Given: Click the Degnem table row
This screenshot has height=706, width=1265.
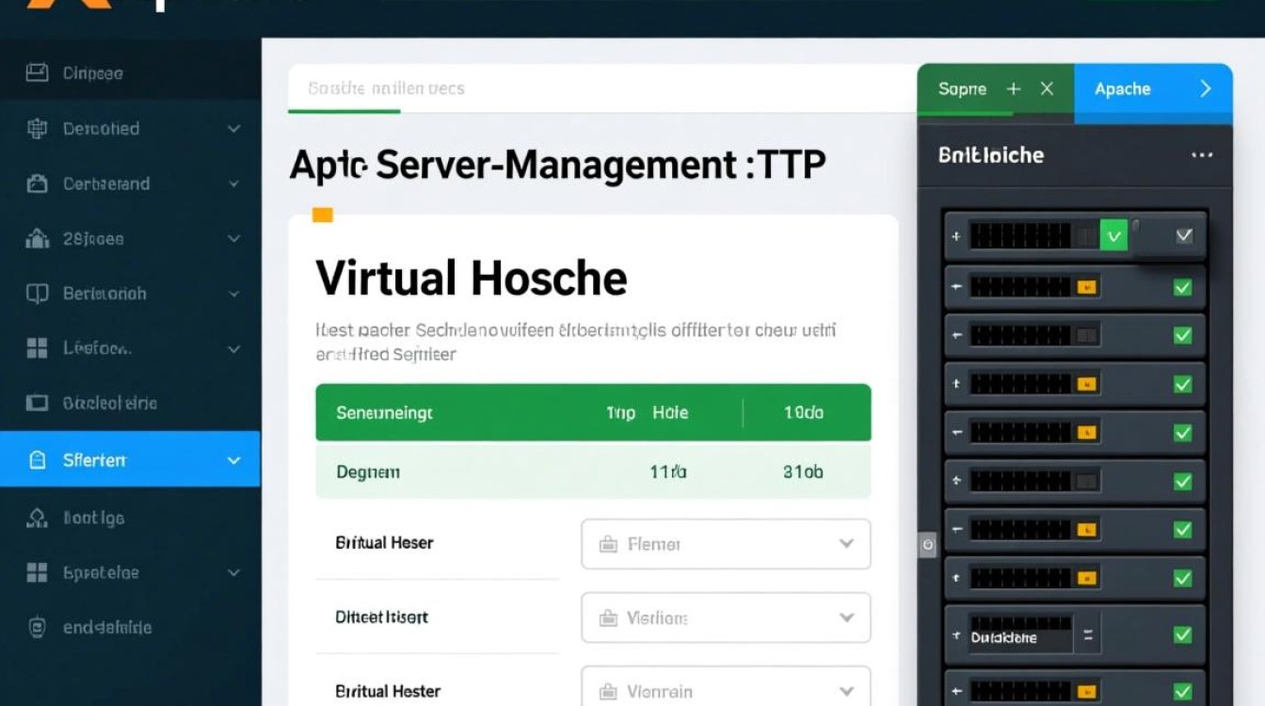Looking at the screenshot, I should 593,472.
